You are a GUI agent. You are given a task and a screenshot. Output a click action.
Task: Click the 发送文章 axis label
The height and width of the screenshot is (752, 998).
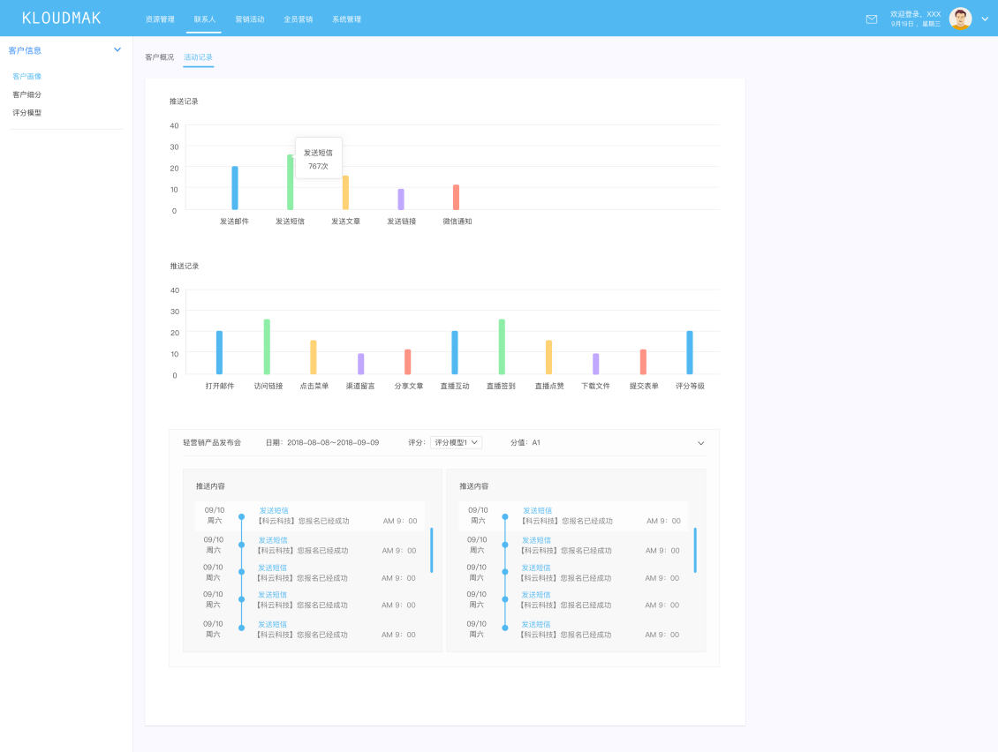[x=345, y=222]
